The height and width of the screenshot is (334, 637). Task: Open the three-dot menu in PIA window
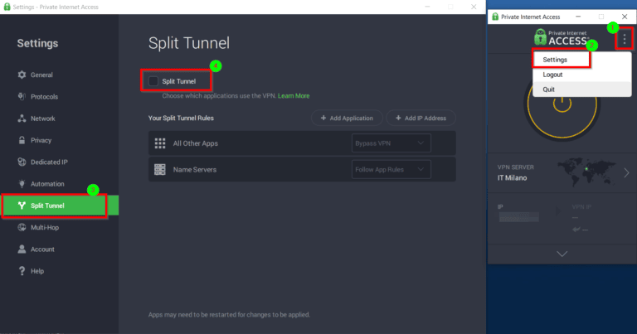pos(625,39)
